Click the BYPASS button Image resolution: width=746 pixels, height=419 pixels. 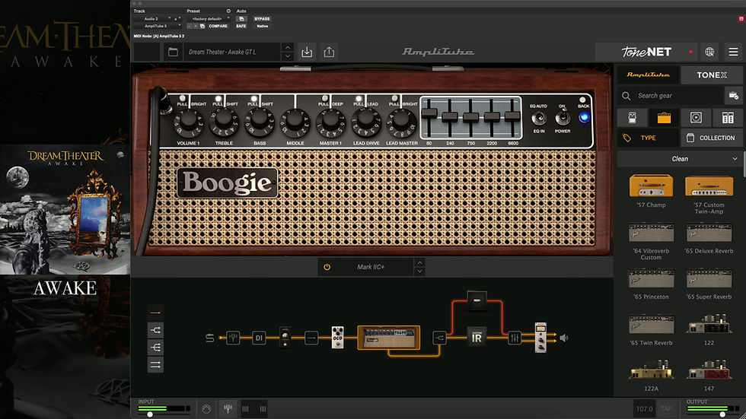262,18
